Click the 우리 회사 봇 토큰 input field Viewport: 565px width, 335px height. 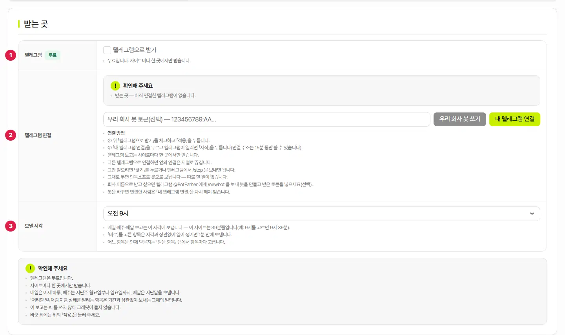pyautogui.click(x=267, y=119)
